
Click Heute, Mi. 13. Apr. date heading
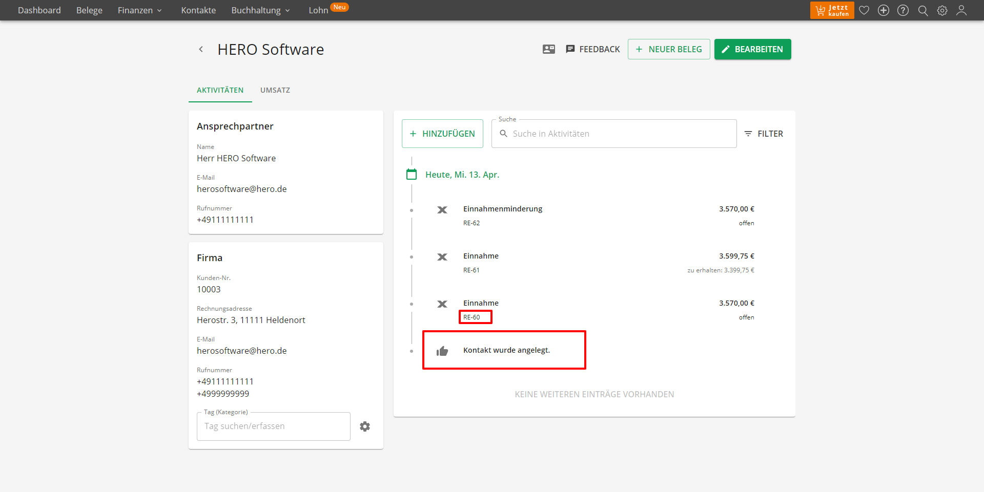462,175
